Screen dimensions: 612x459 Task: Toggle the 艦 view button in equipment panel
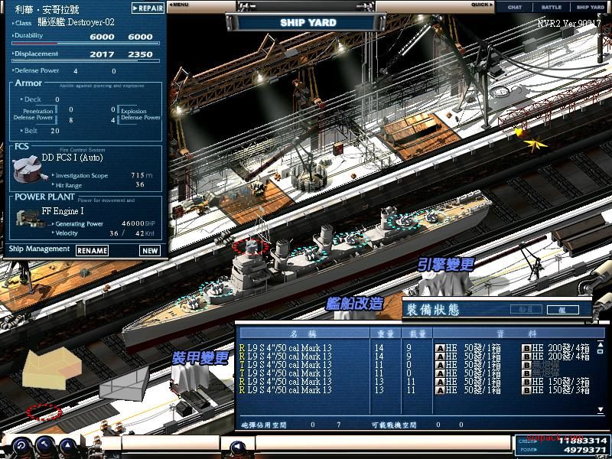coord(562,310)
